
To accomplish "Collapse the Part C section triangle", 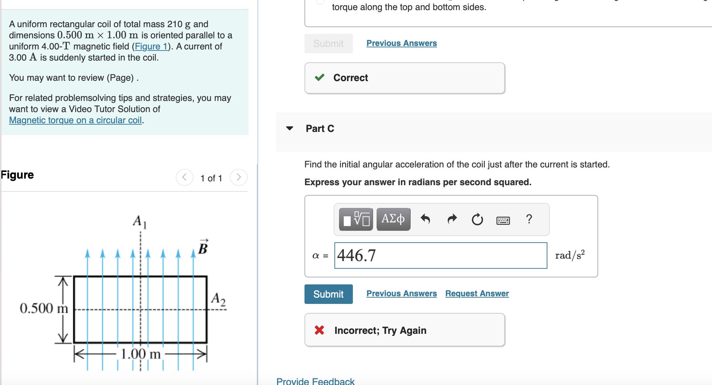I will pyautogui.click(x=290, y=128).
